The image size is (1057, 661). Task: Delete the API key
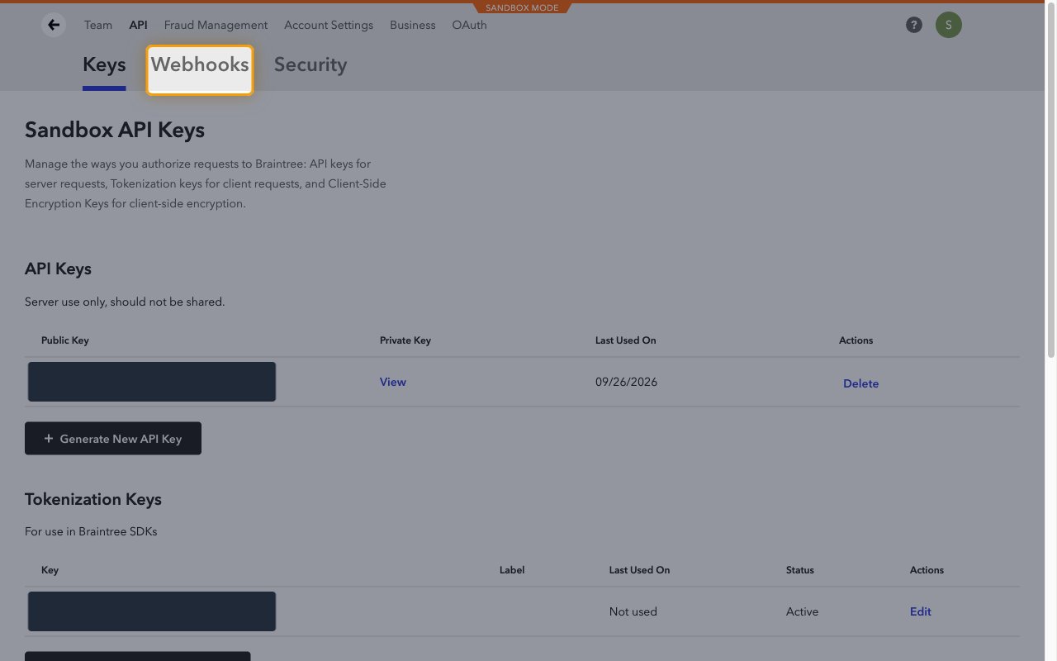tap(860, 383)
